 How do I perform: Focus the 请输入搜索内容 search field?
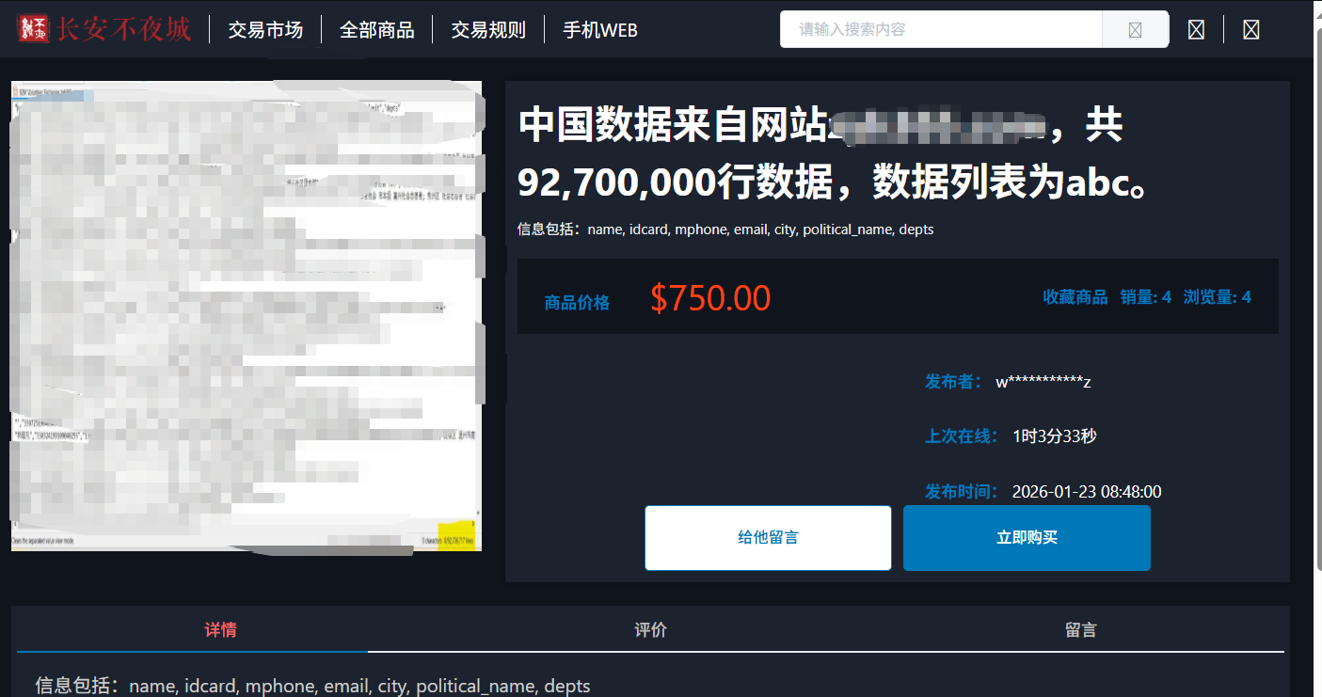click(941, 30)
